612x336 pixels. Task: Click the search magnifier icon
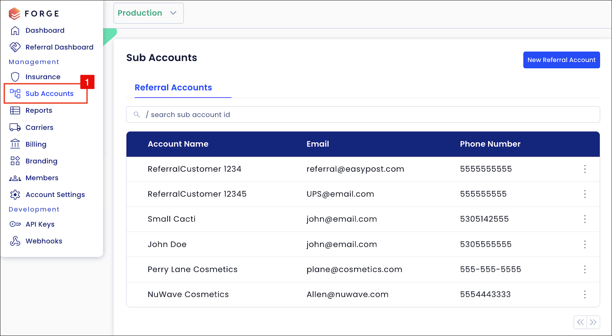[x=137, y=115]
